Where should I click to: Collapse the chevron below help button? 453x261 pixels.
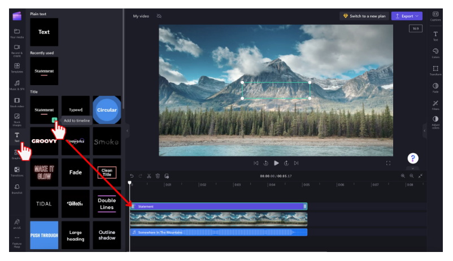[x=413, y=169]
